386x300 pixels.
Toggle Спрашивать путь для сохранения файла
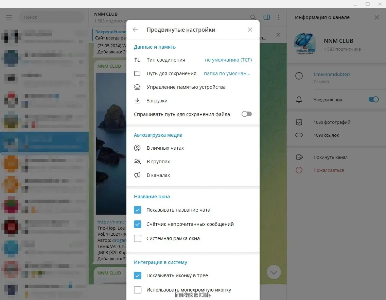[247, 114]
